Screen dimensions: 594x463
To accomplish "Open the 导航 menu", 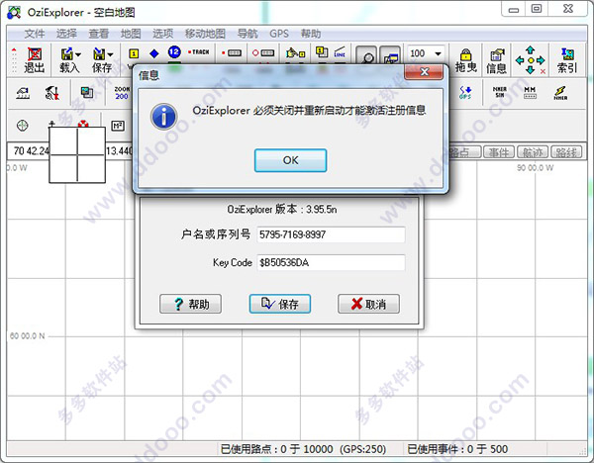I will pos(247,34).
